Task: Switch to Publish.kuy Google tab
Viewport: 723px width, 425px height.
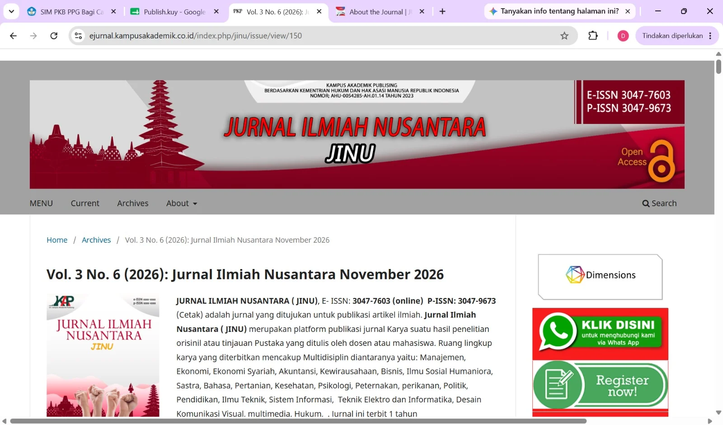Action: pyautogui.click(x=174, y=12)
